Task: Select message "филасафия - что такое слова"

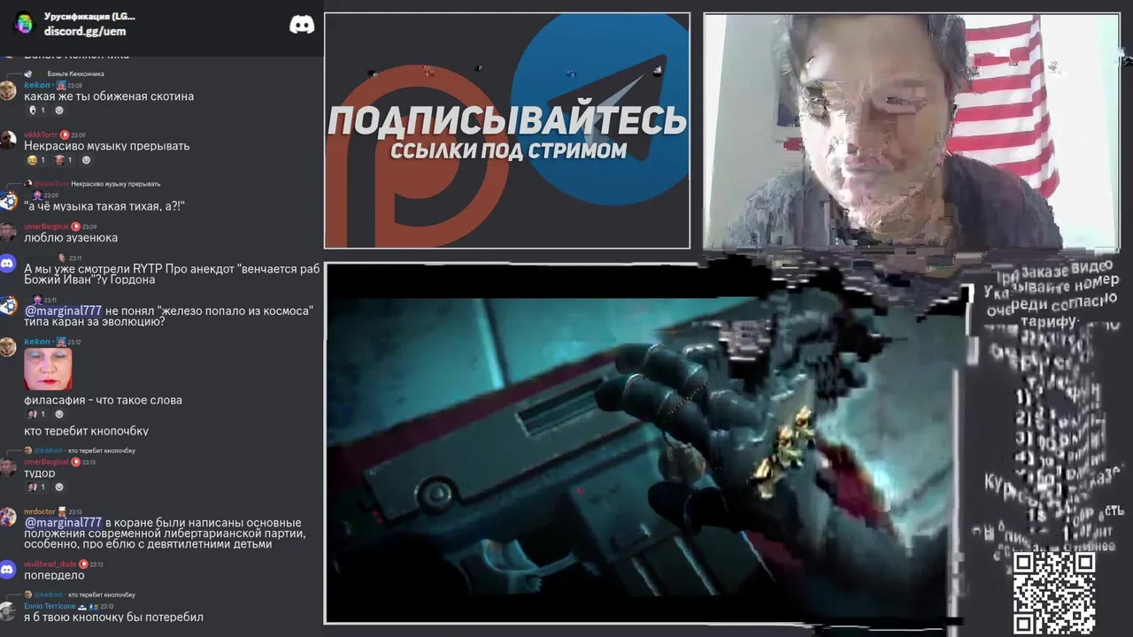Action: pyautogui.click(x=103, y=400)
